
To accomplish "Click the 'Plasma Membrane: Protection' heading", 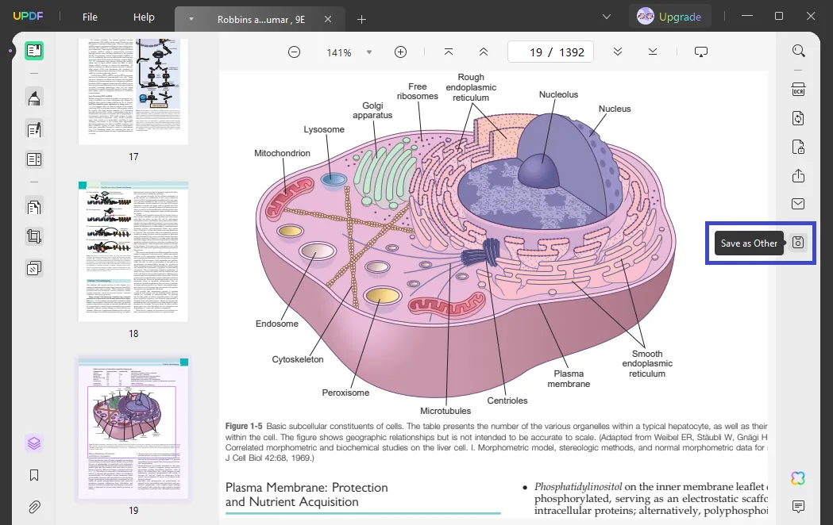I will (x=307, y=488).
